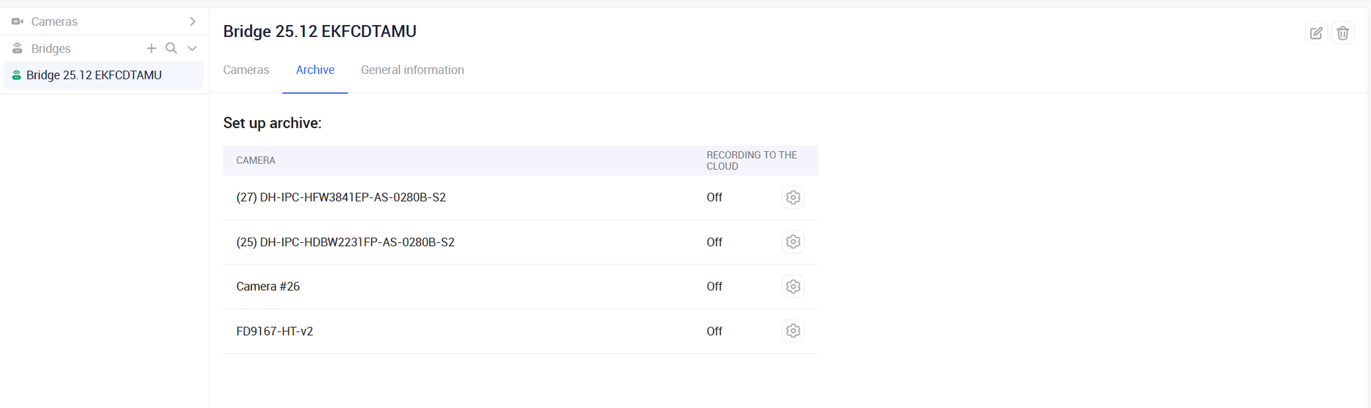Click the (25) DH-IPC-HDBW2231FP-AS-0280B-S2 camera row
This screenshot has height=408, width=1371.
click(345, 242)
